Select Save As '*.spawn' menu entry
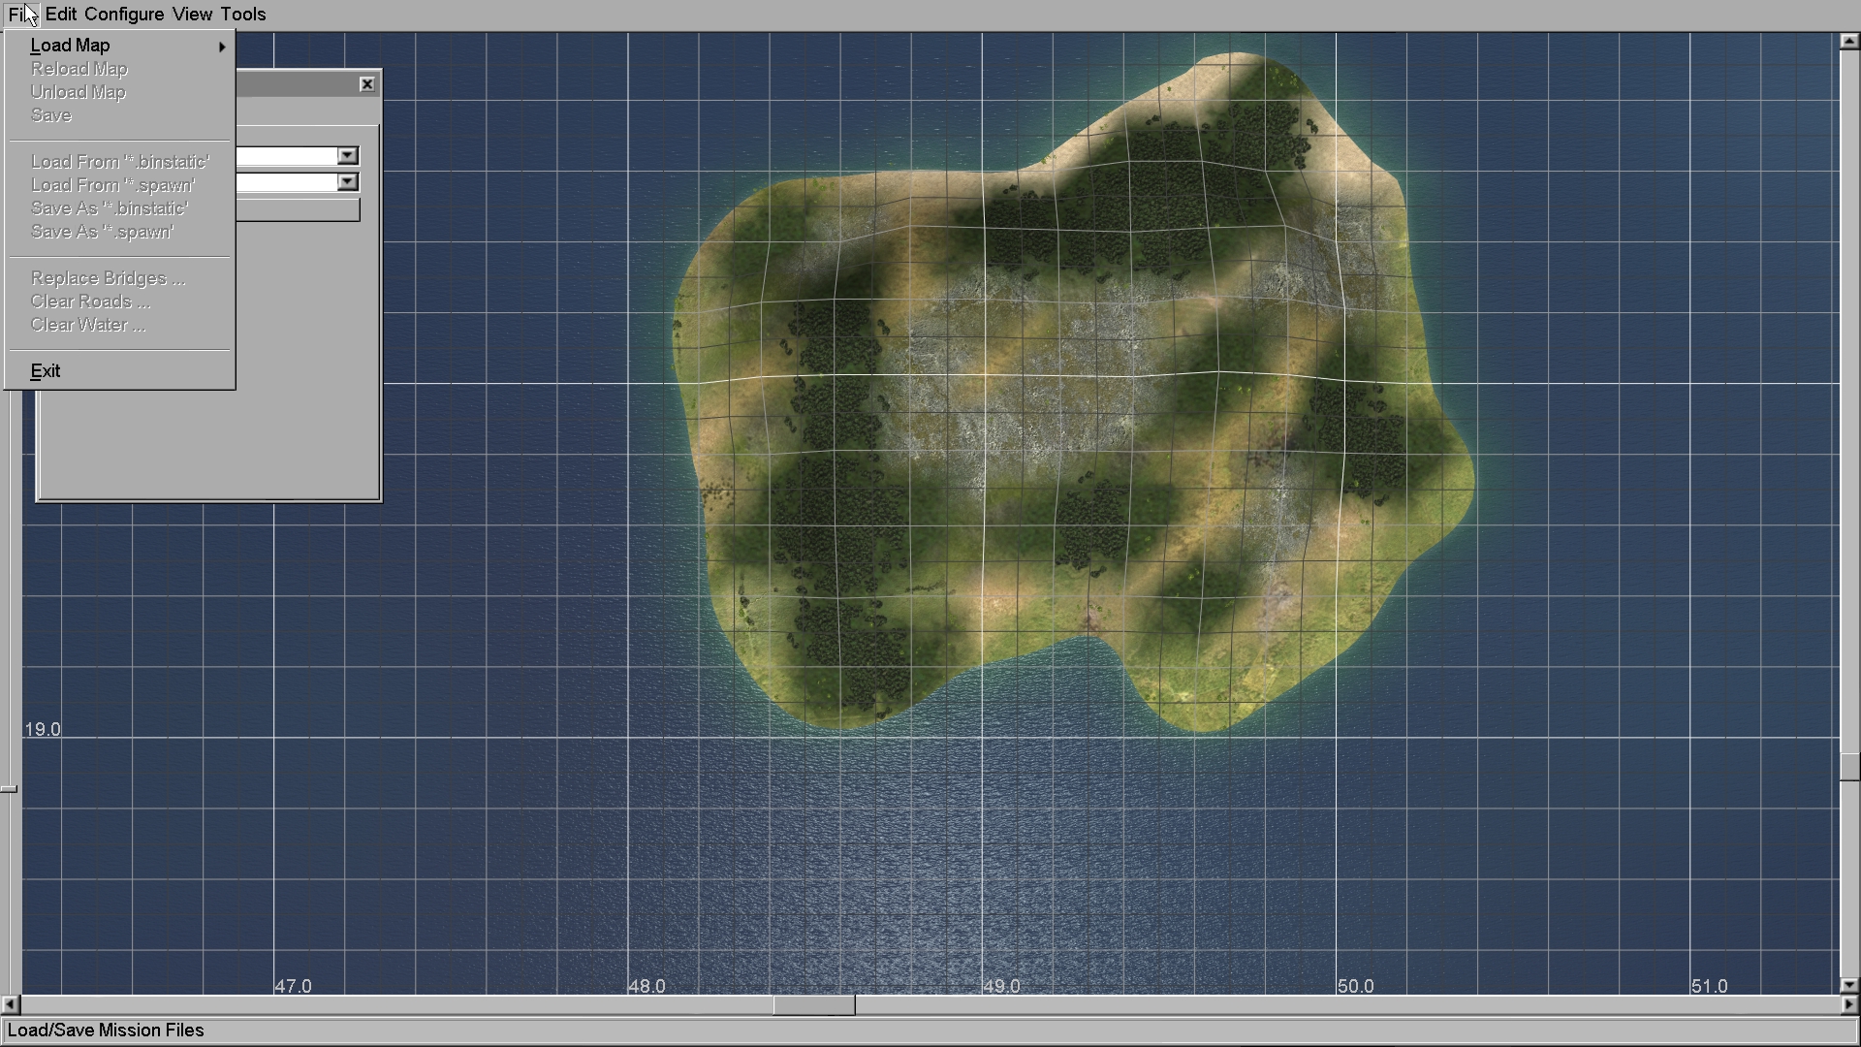The image size is (1861, 1047). tap(102, 232)
